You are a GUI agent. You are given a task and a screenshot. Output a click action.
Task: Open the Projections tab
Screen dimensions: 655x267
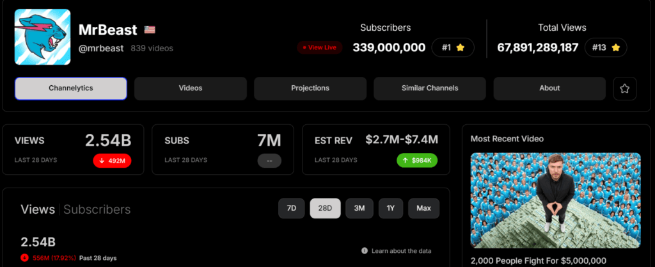point(310,88)
